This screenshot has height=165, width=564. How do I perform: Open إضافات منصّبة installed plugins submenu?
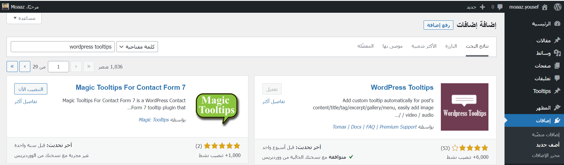click(x=546, y=134)
